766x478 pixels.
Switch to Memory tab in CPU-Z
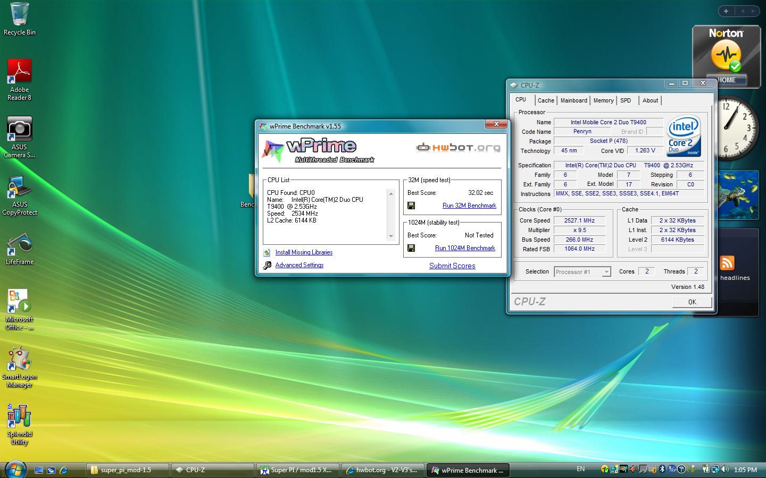pos(603,100)
